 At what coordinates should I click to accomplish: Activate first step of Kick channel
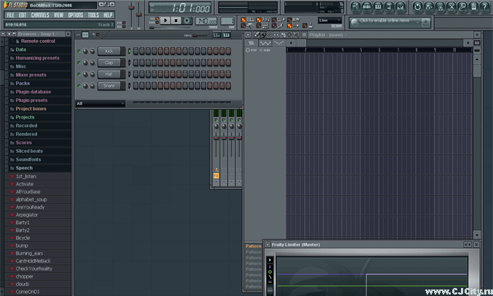(x=135, y=51)
